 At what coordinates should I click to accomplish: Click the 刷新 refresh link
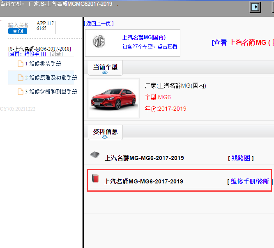56,54
